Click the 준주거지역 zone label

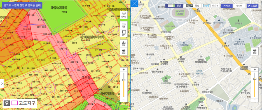(x=107, y=94)
